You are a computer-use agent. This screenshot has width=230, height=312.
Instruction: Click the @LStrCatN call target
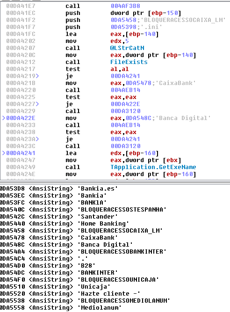point(127,48)
